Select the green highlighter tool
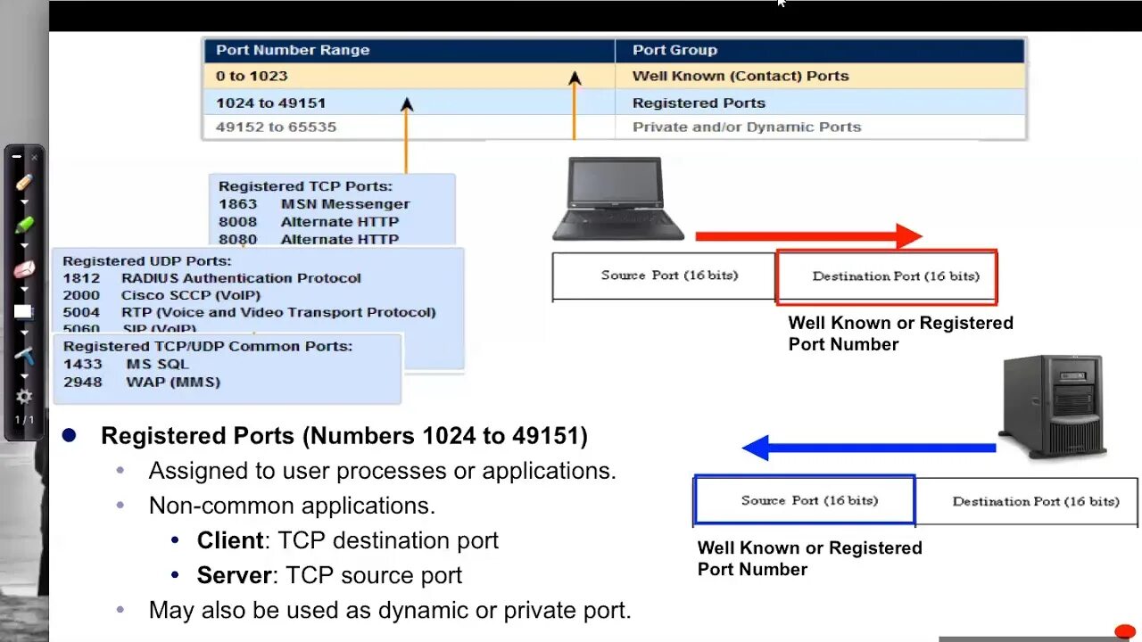This screenshot has height=642, width=1142. pos(24,225)
